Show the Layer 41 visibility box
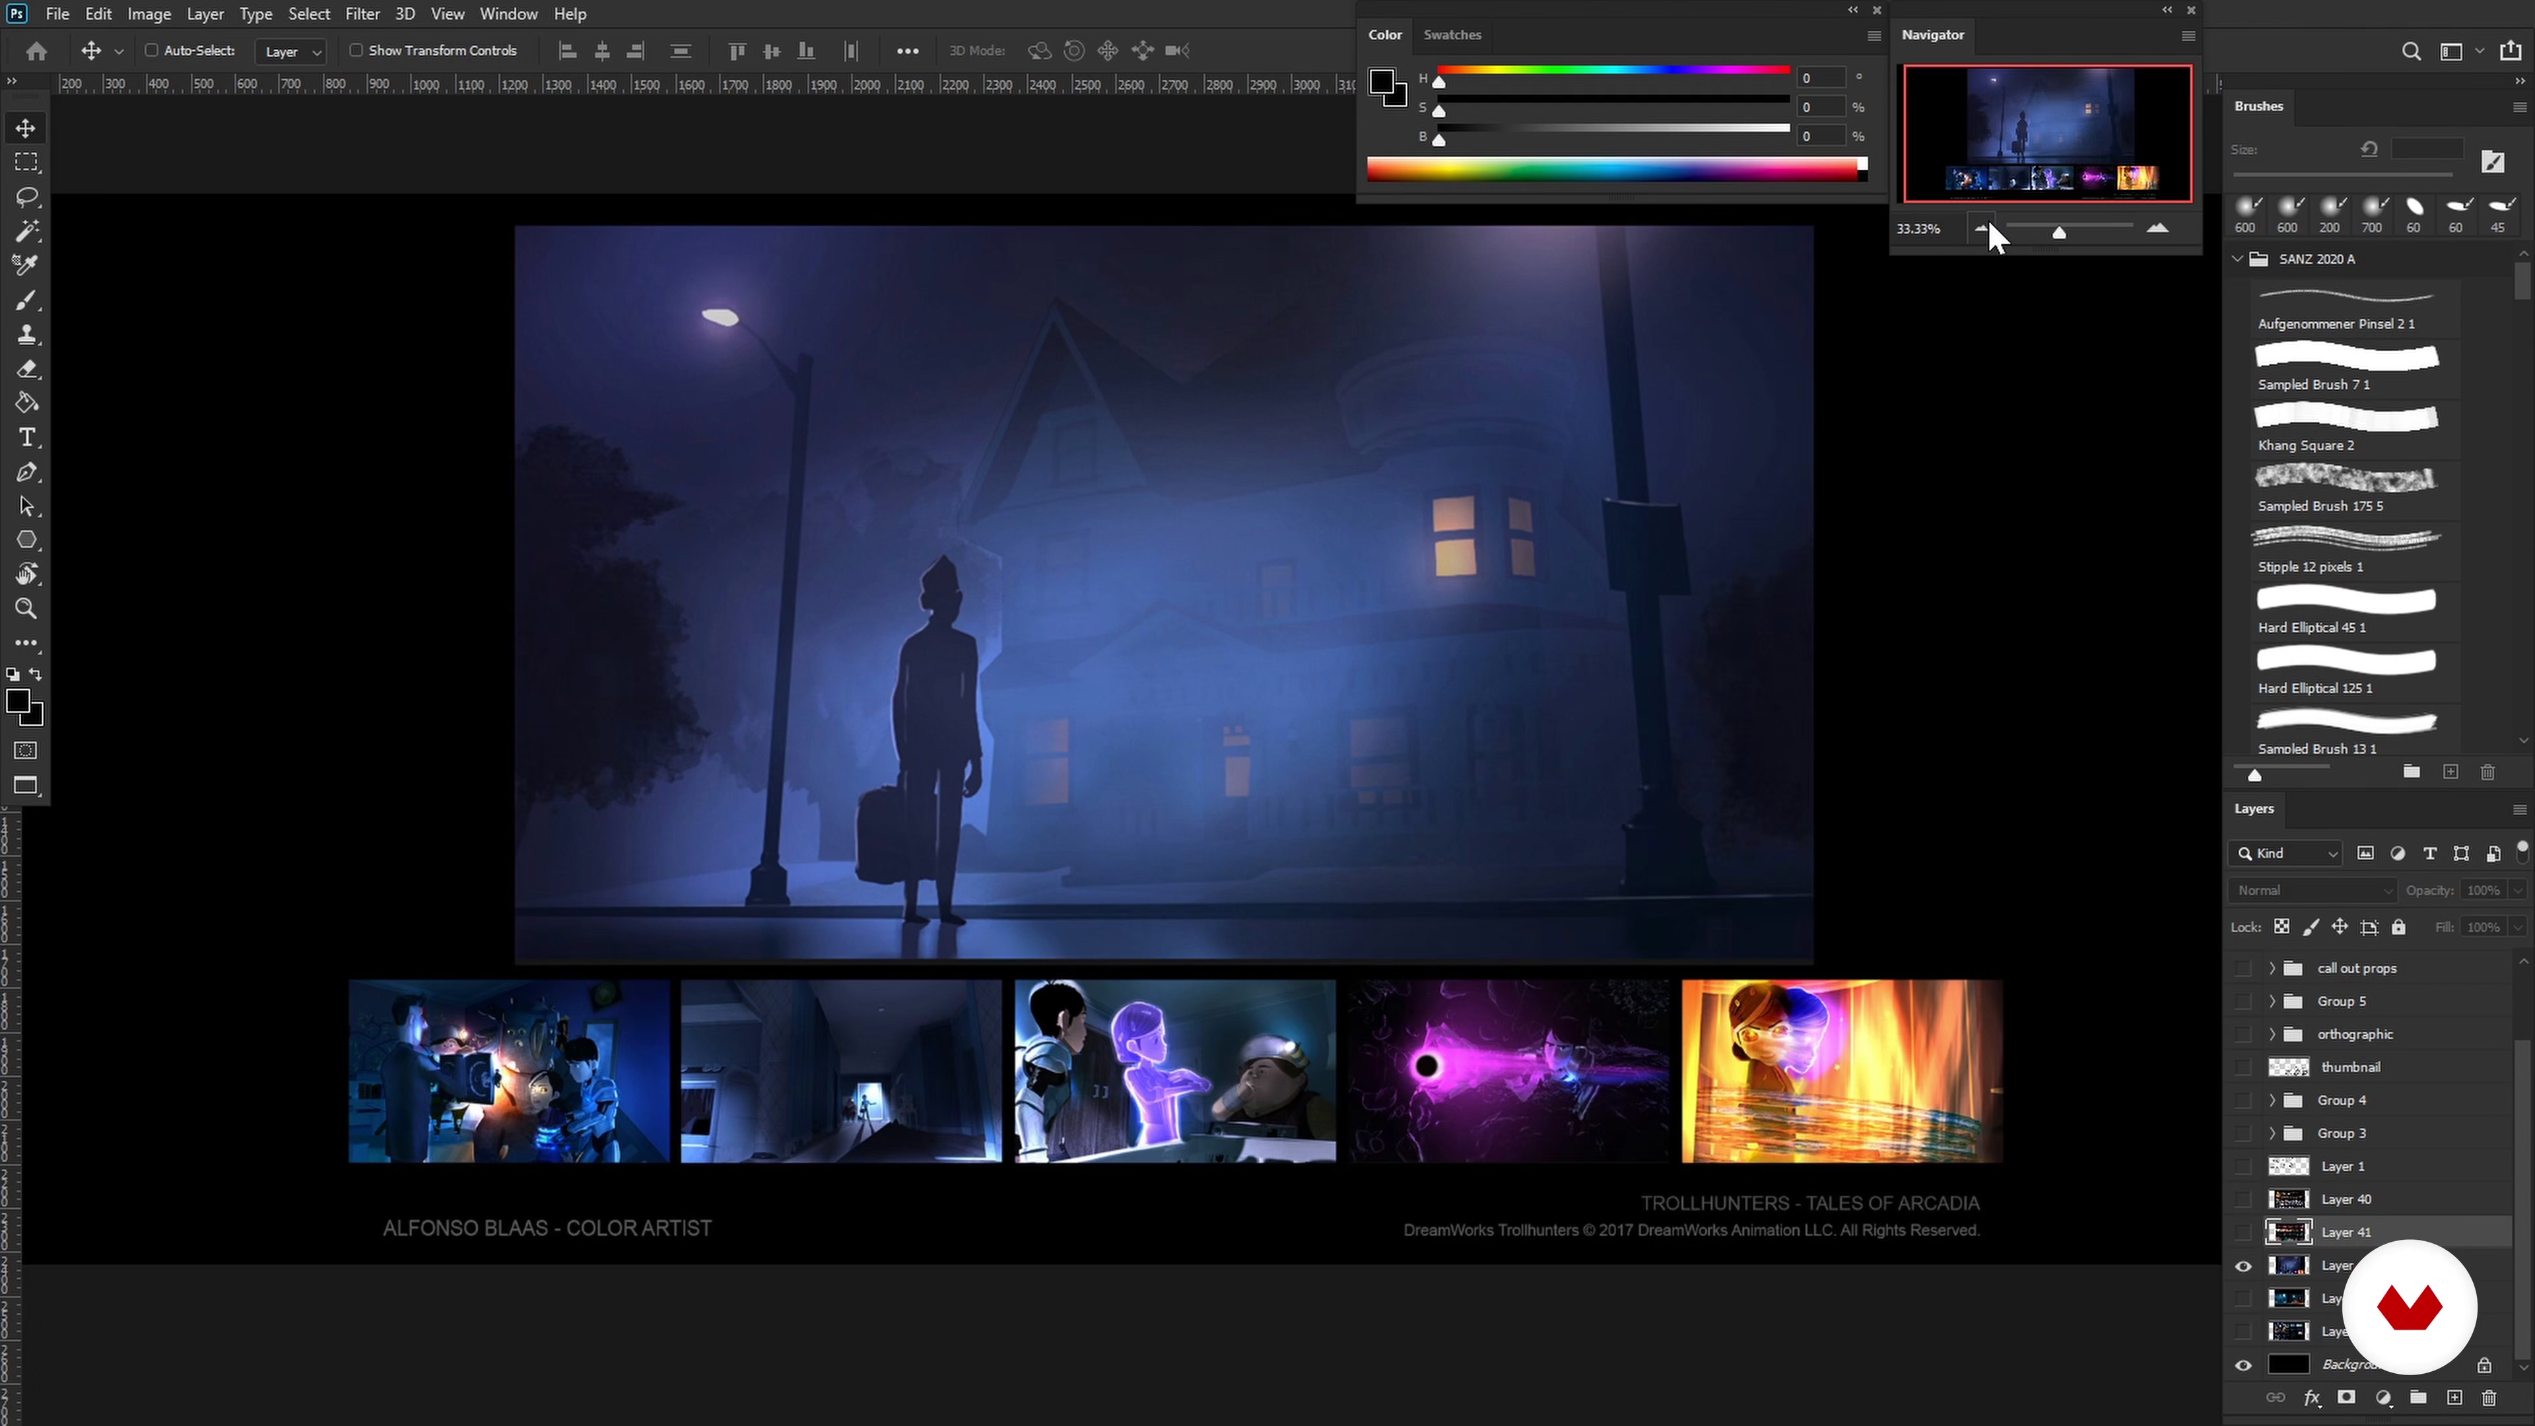This screenshot has width=2535, height=1426. tap(2243, 1232)
